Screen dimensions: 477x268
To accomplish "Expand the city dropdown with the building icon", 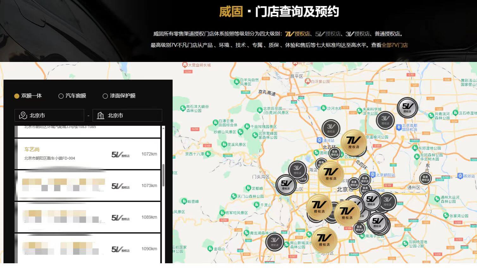I will pyautogui.click(x=127, y=116).
